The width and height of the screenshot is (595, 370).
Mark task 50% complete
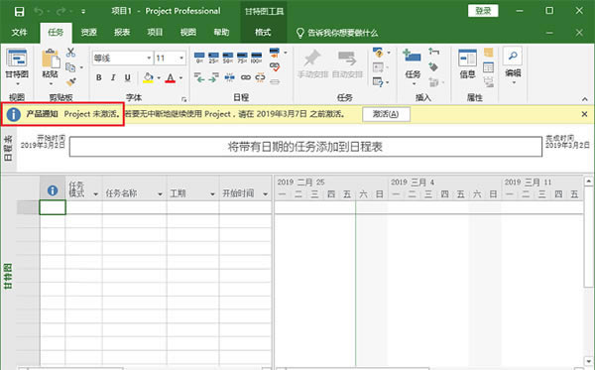coord(228,58)
